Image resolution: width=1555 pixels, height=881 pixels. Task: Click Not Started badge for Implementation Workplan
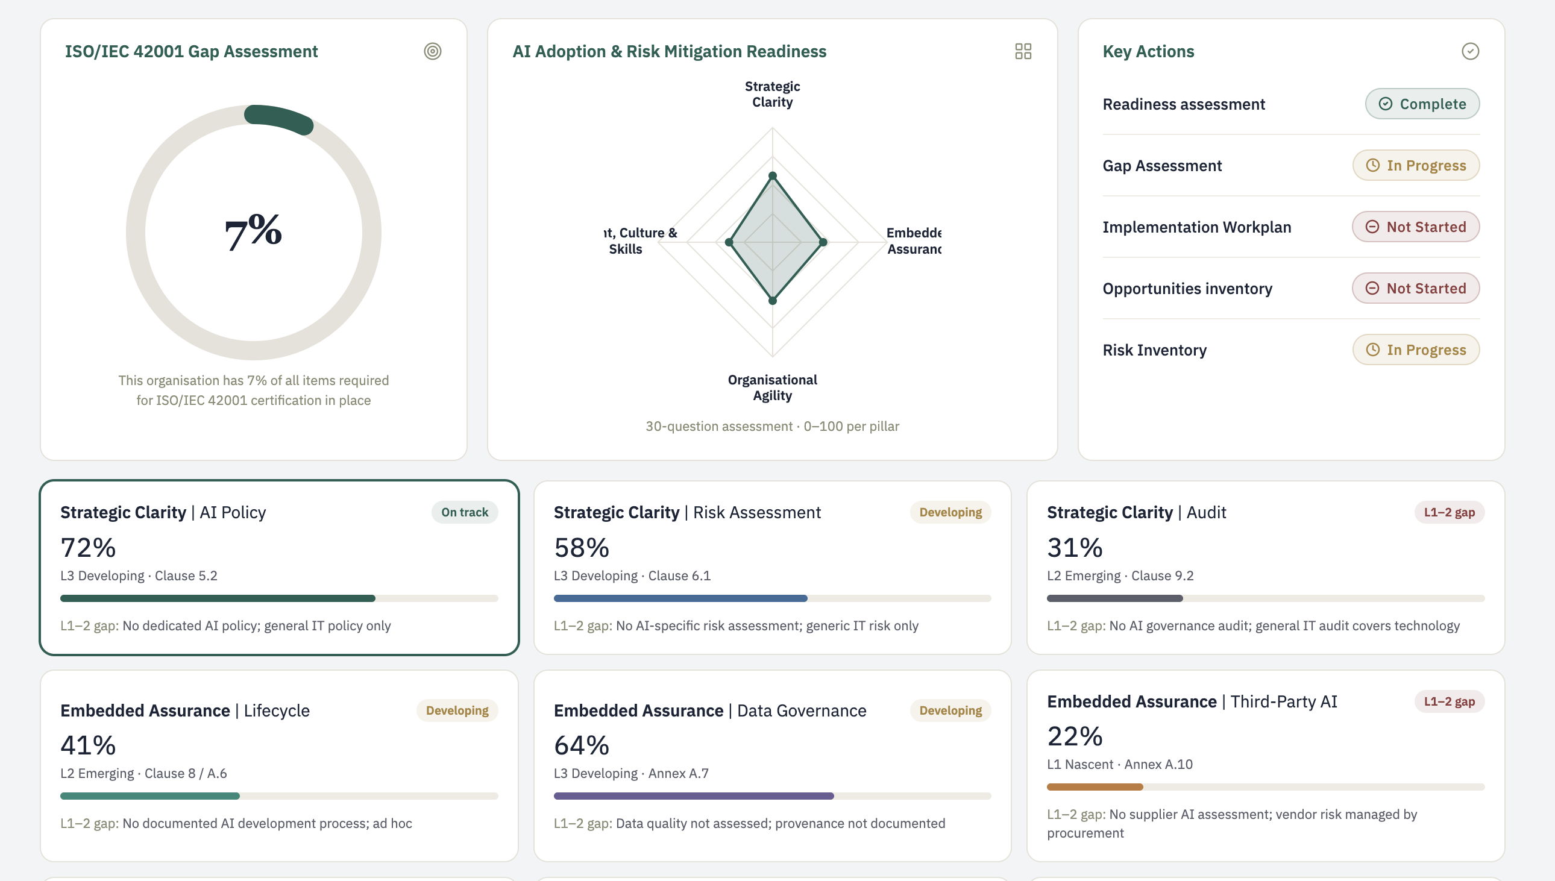click(1416, 227)
